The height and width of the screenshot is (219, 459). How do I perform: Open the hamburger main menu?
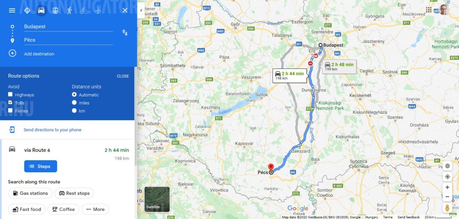pos(12,10)
